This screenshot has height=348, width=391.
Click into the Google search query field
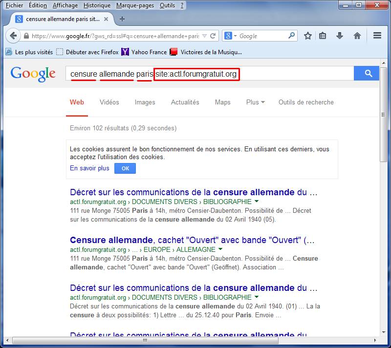210,74
